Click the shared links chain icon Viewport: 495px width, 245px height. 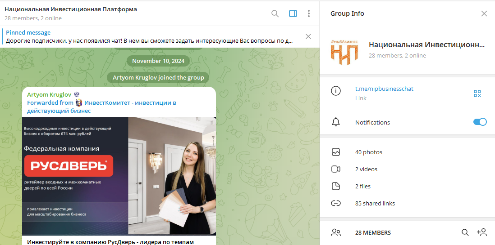pyautogui.click(x=336, y=203)
